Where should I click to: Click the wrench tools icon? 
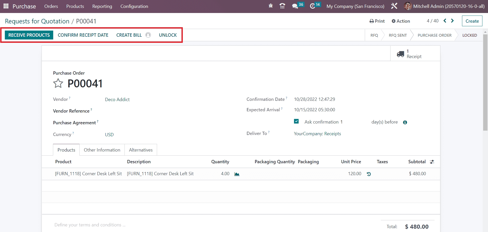(x=394, y=6)
